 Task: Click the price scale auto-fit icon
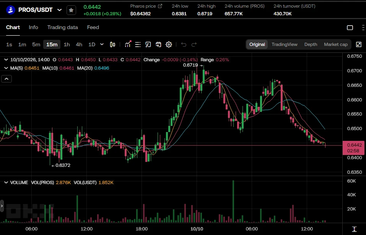click(x=354, y=229)
